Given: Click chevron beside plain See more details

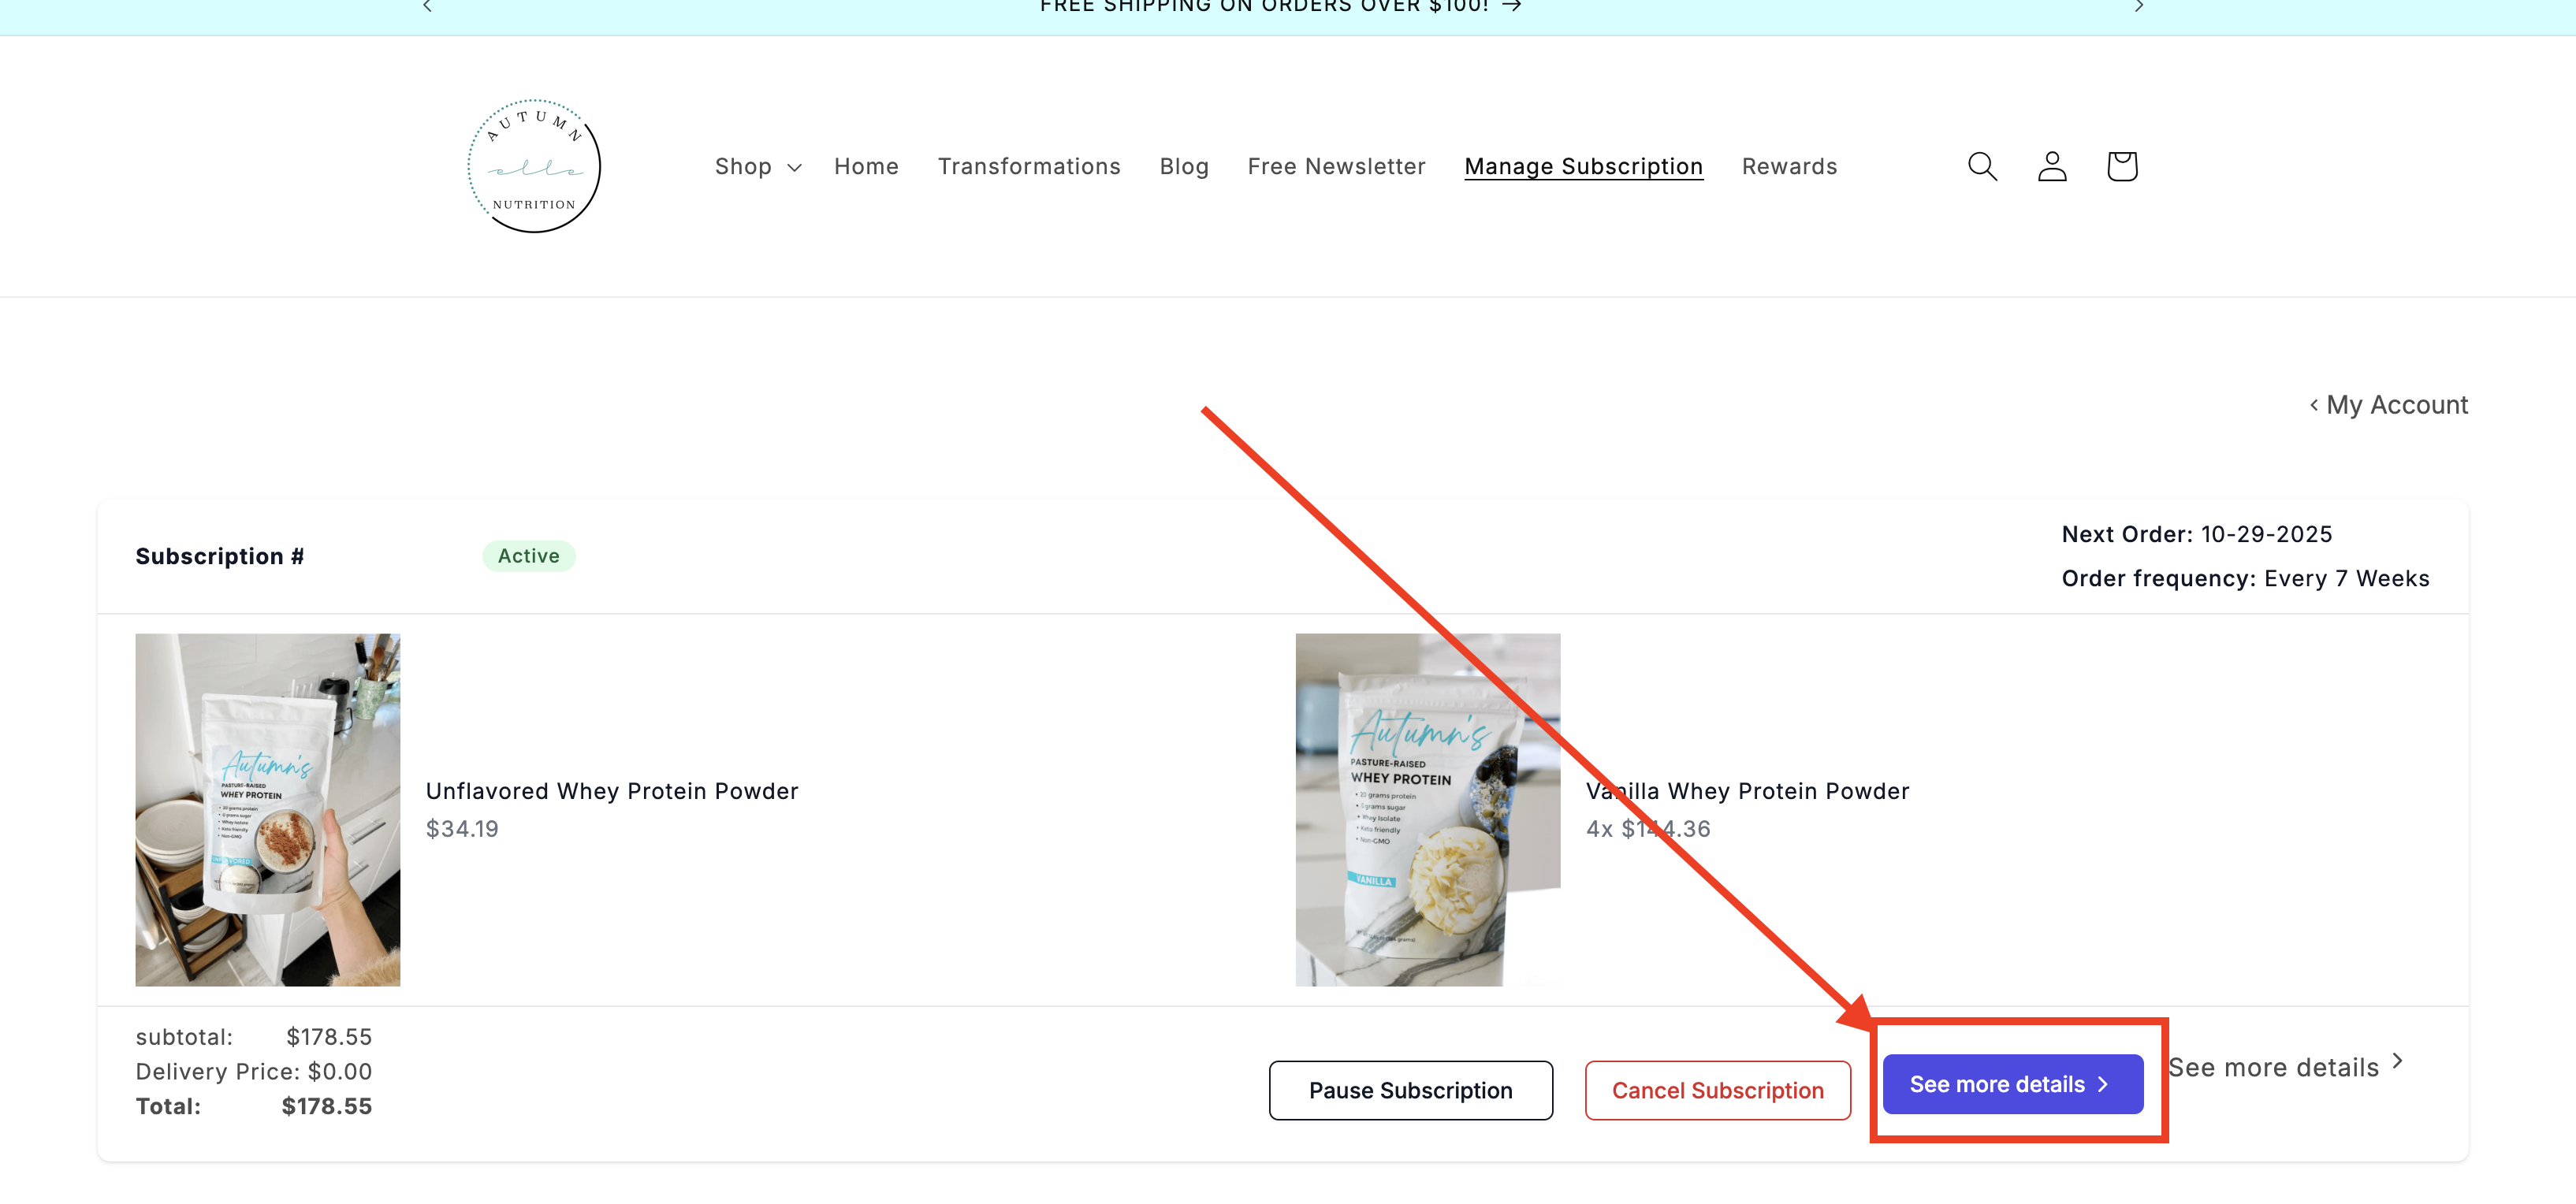Looking at the screenshot, I should 2397,1061.
